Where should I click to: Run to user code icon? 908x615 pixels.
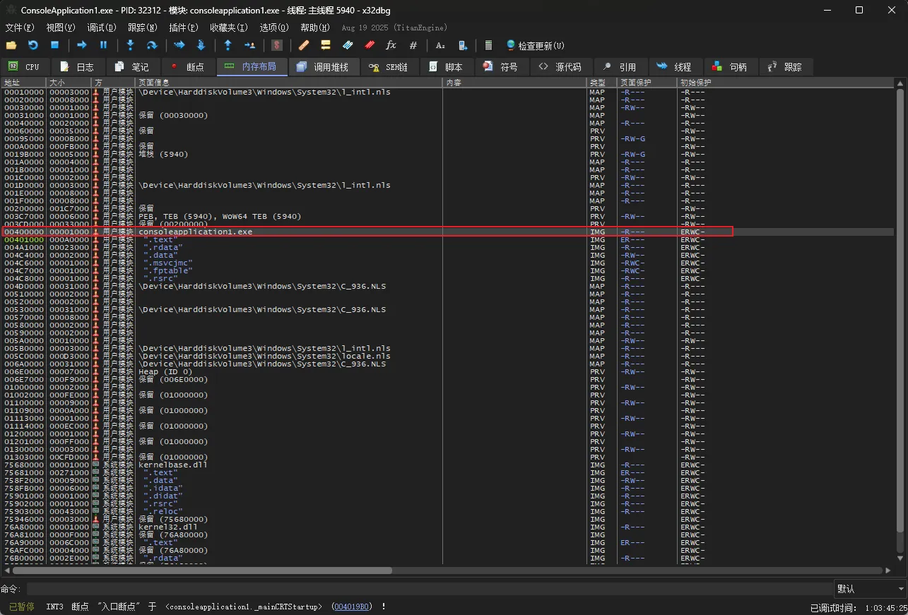(x=249, y=45)
